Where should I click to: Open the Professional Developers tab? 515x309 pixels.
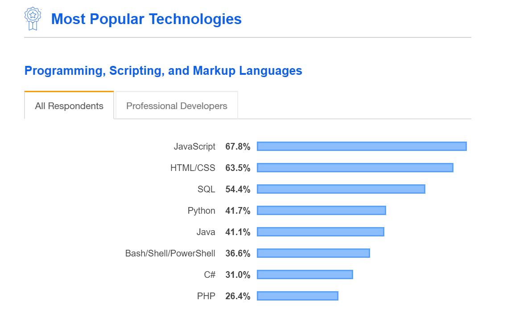click(x=177, y=106)
